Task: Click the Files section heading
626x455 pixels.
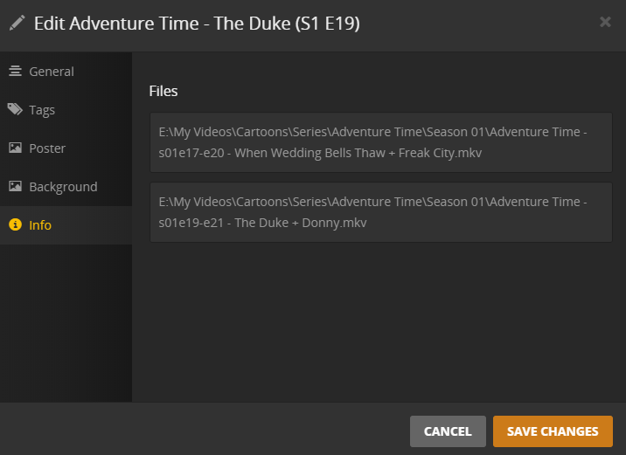Action: point(163,91)
